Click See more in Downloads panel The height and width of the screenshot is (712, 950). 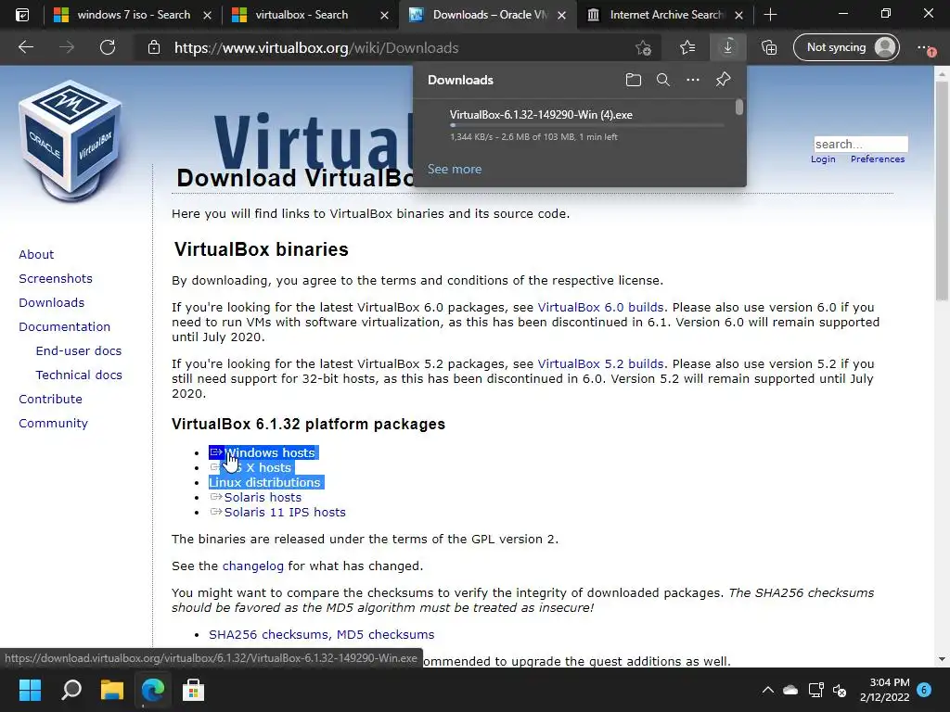[x=455, y=169]
